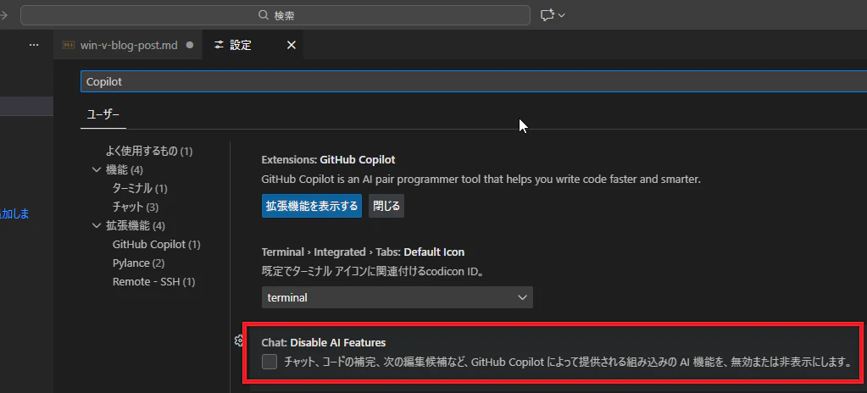Select ターミナル (1) in settings tree
867x393 pixels.
pos(140,189)
